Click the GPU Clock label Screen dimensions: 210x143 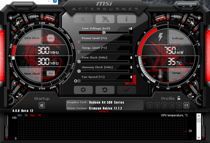(32, 38)
